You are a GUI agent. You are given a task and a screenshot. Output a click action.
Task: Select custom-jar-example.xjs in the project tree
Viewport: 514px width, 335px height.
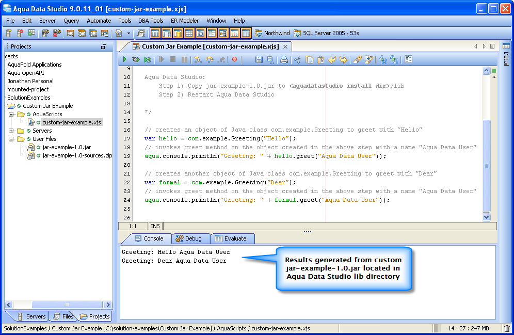click(x=71, y=122)
